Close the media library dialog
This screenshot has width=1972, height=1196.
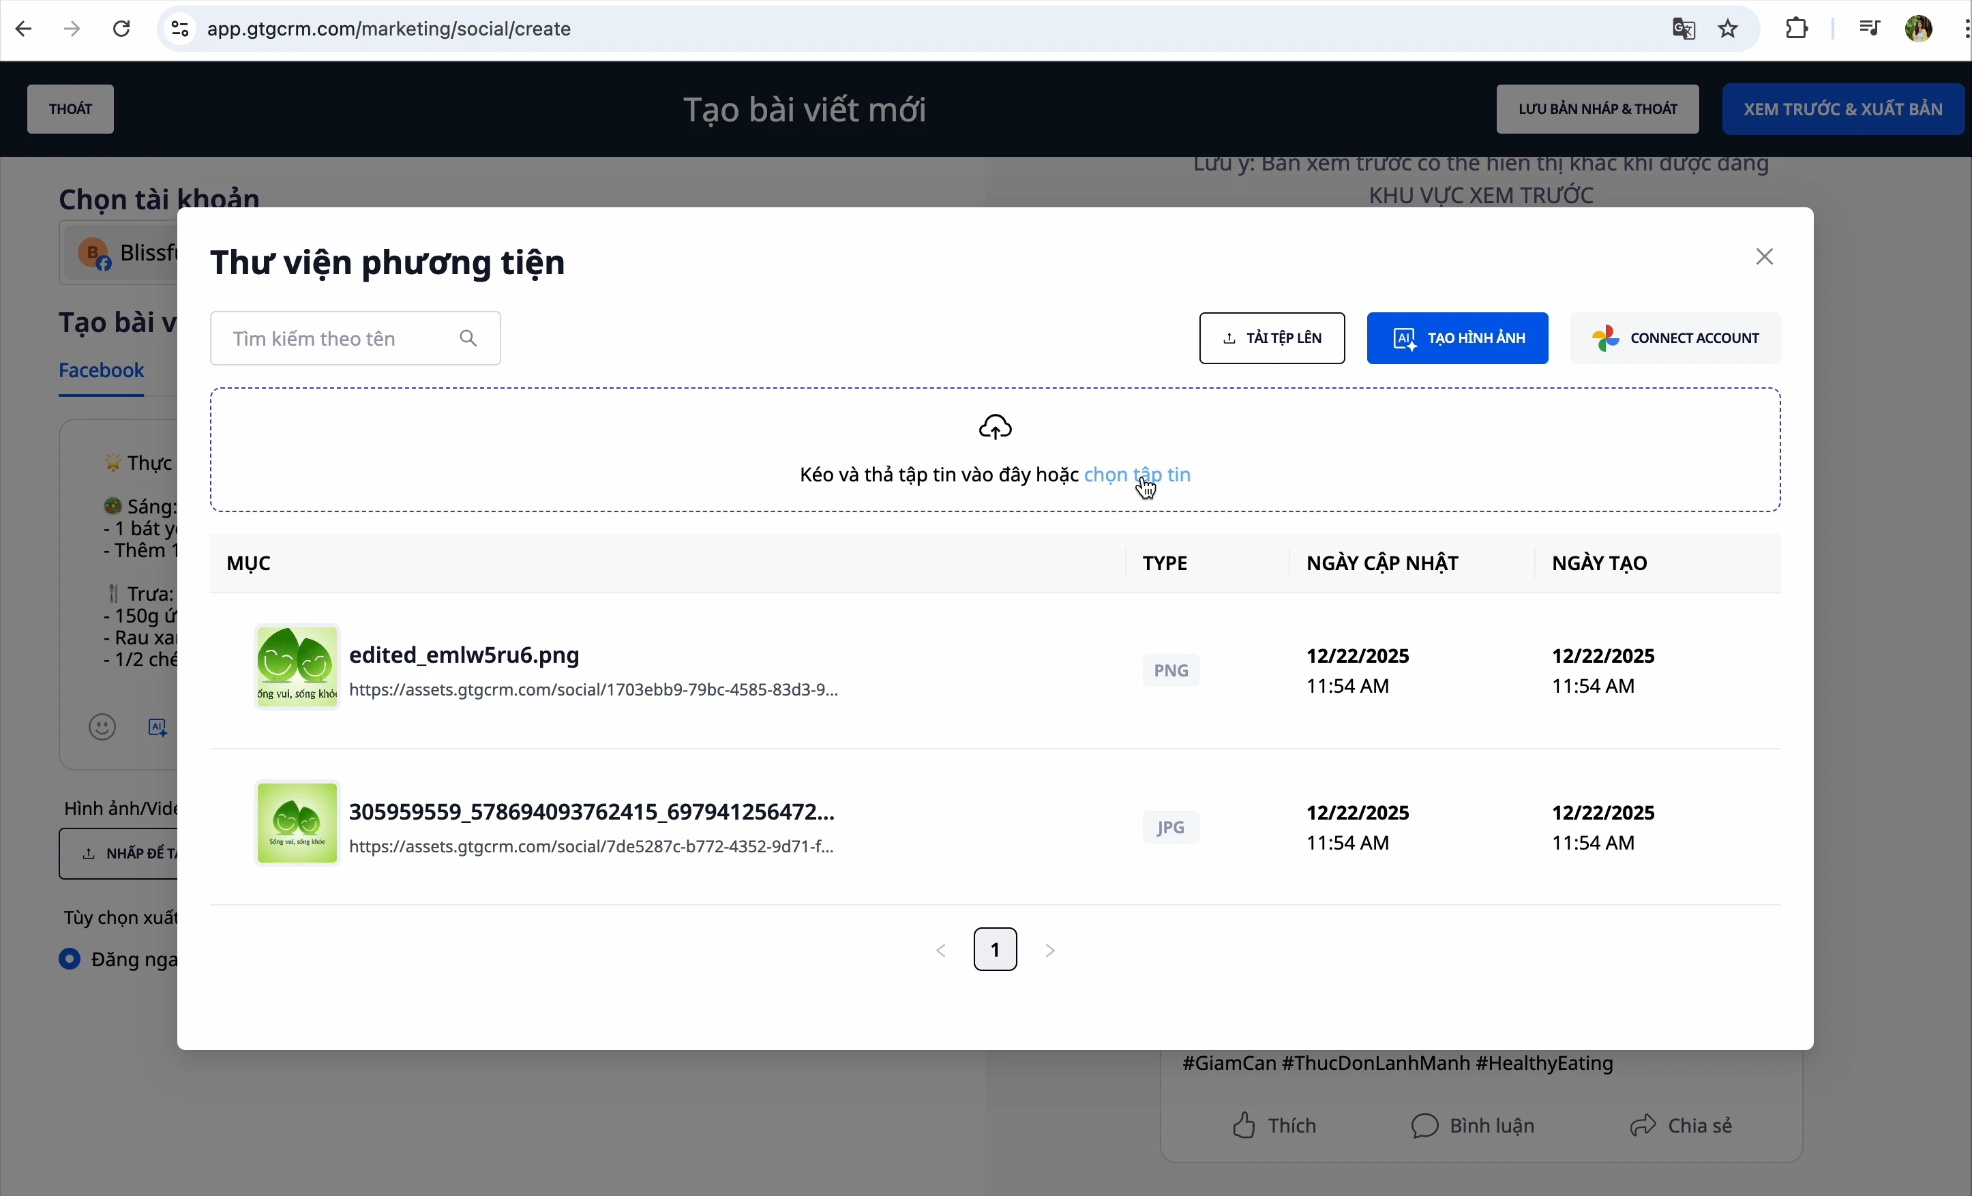tap(1764, 257)
